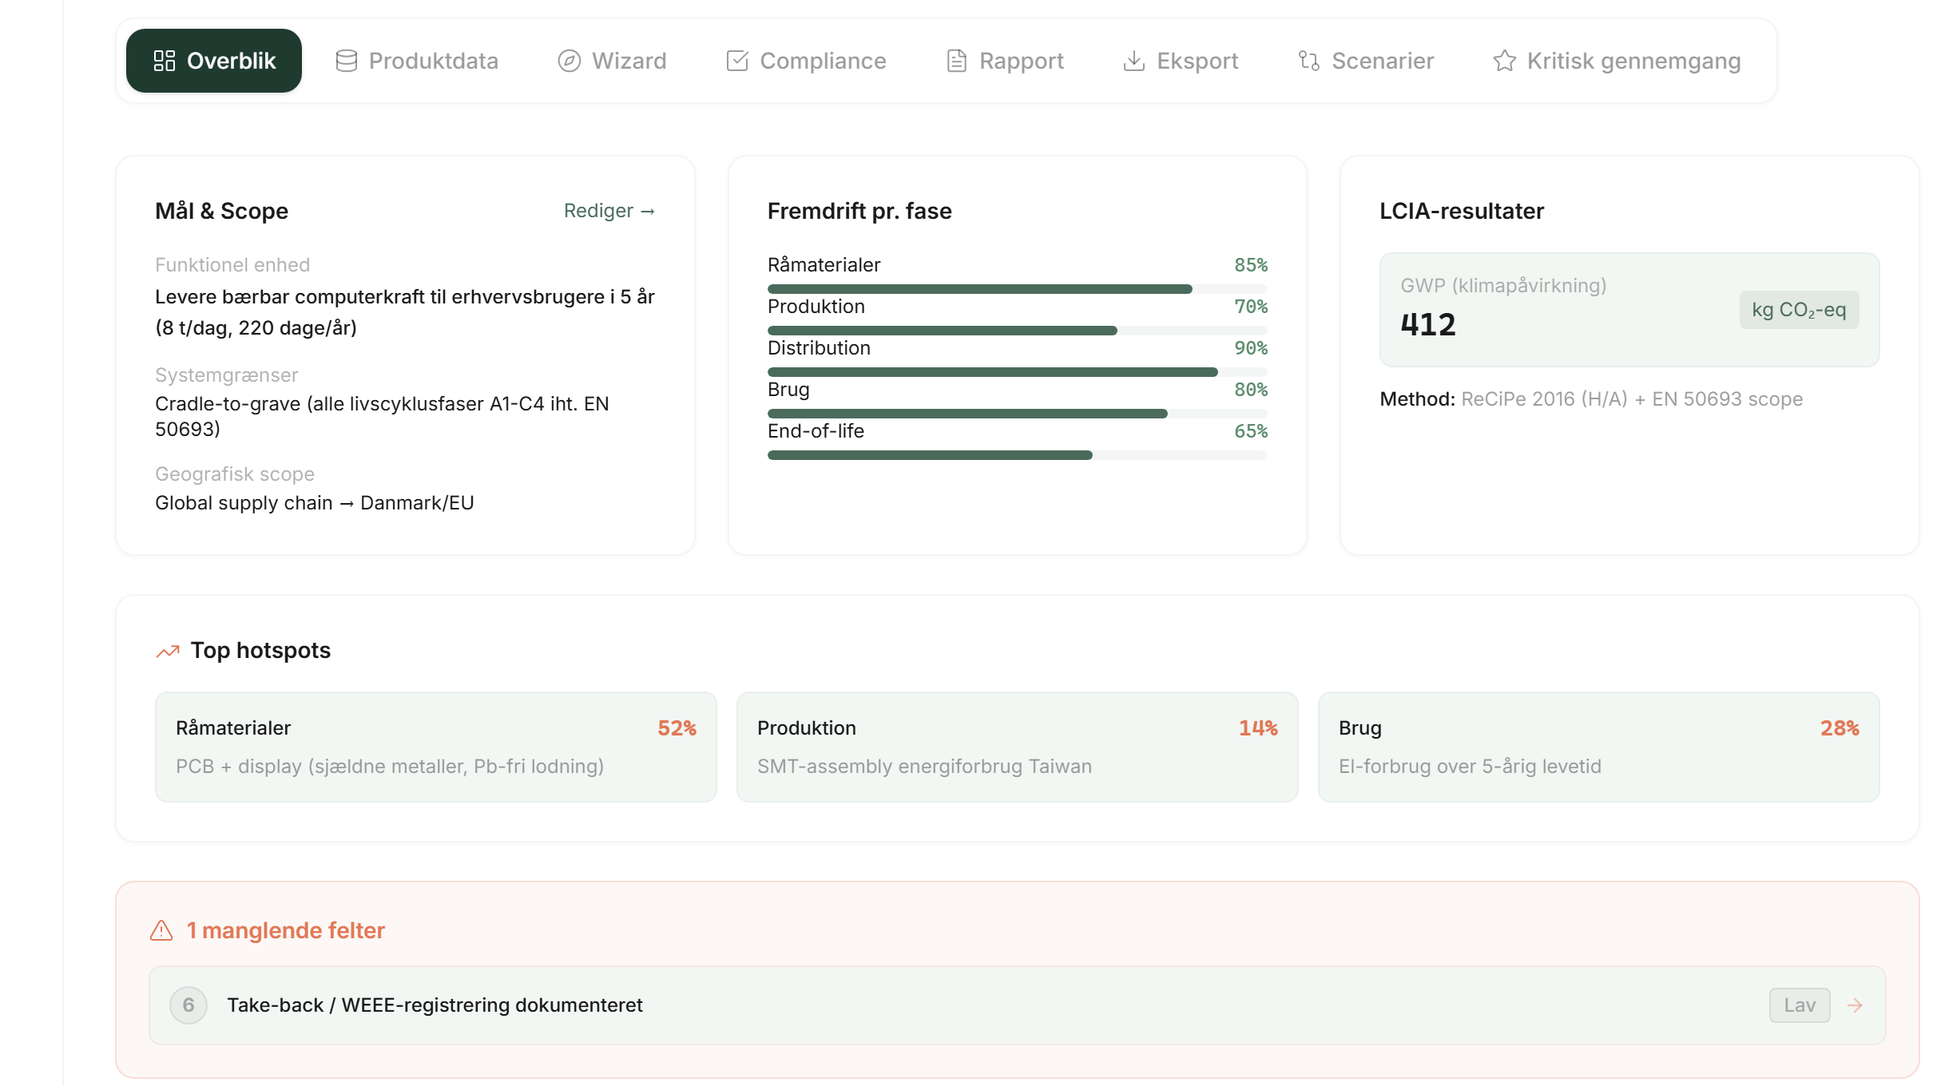Open the Produktdata tab
The width and height of the screenshot is (1933, 1086).
[x=417, y=61]
